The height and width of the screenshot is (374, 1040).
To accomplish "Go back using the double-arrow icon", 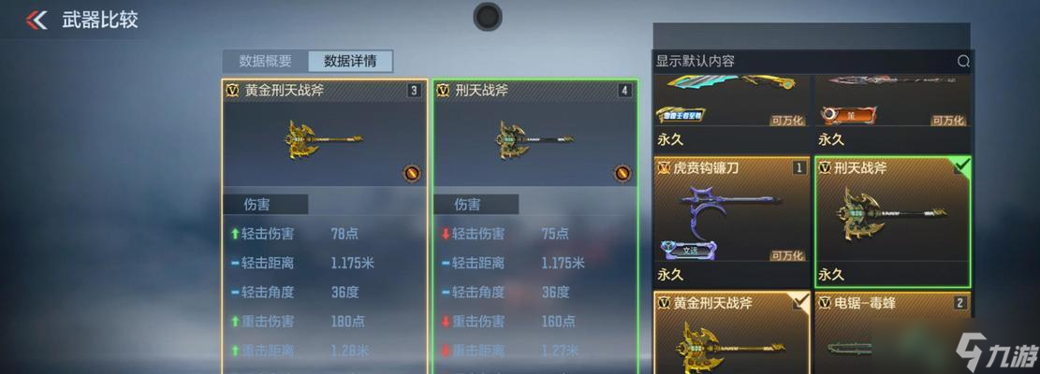I will point(37,20).
